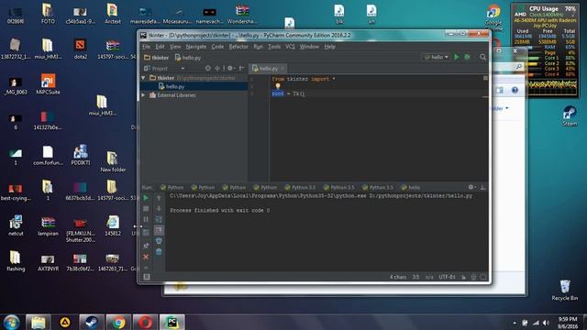
Task: Open Google Chrome from the taskbar
Action: (x=118, y=322)
